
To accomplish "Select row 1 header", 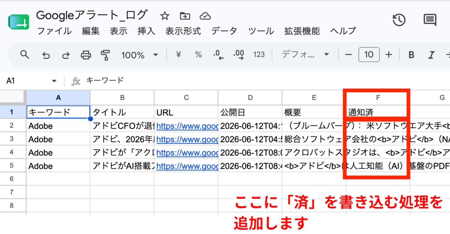I will (13, 112).
